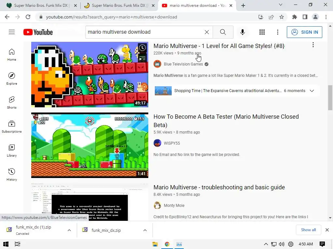Viewport: 333px width, 249px height.
Task: Click WISPY55 channel name
Action: pyautogui.click(x=172, y=143)
